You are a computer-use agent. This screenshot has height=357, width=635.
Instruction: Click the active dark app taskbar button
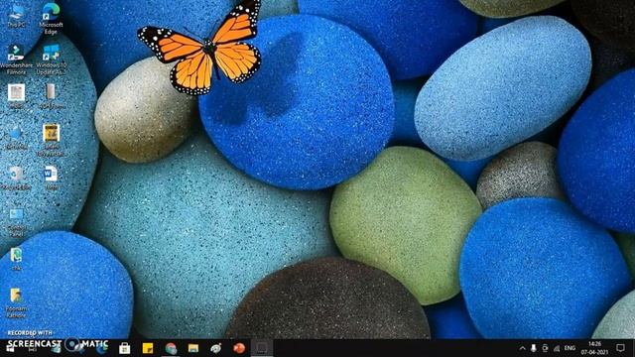click(x=262, y=348)
